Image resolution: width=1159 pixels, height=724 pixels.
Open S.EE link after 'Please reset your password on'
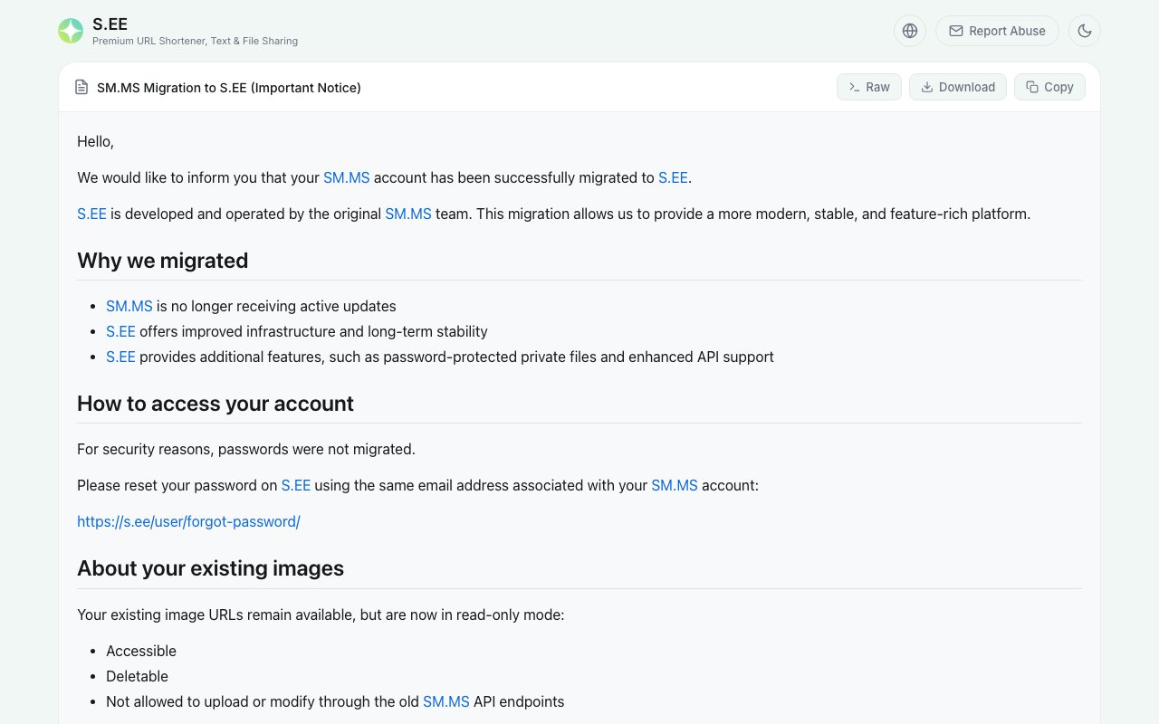coord(296,485)
